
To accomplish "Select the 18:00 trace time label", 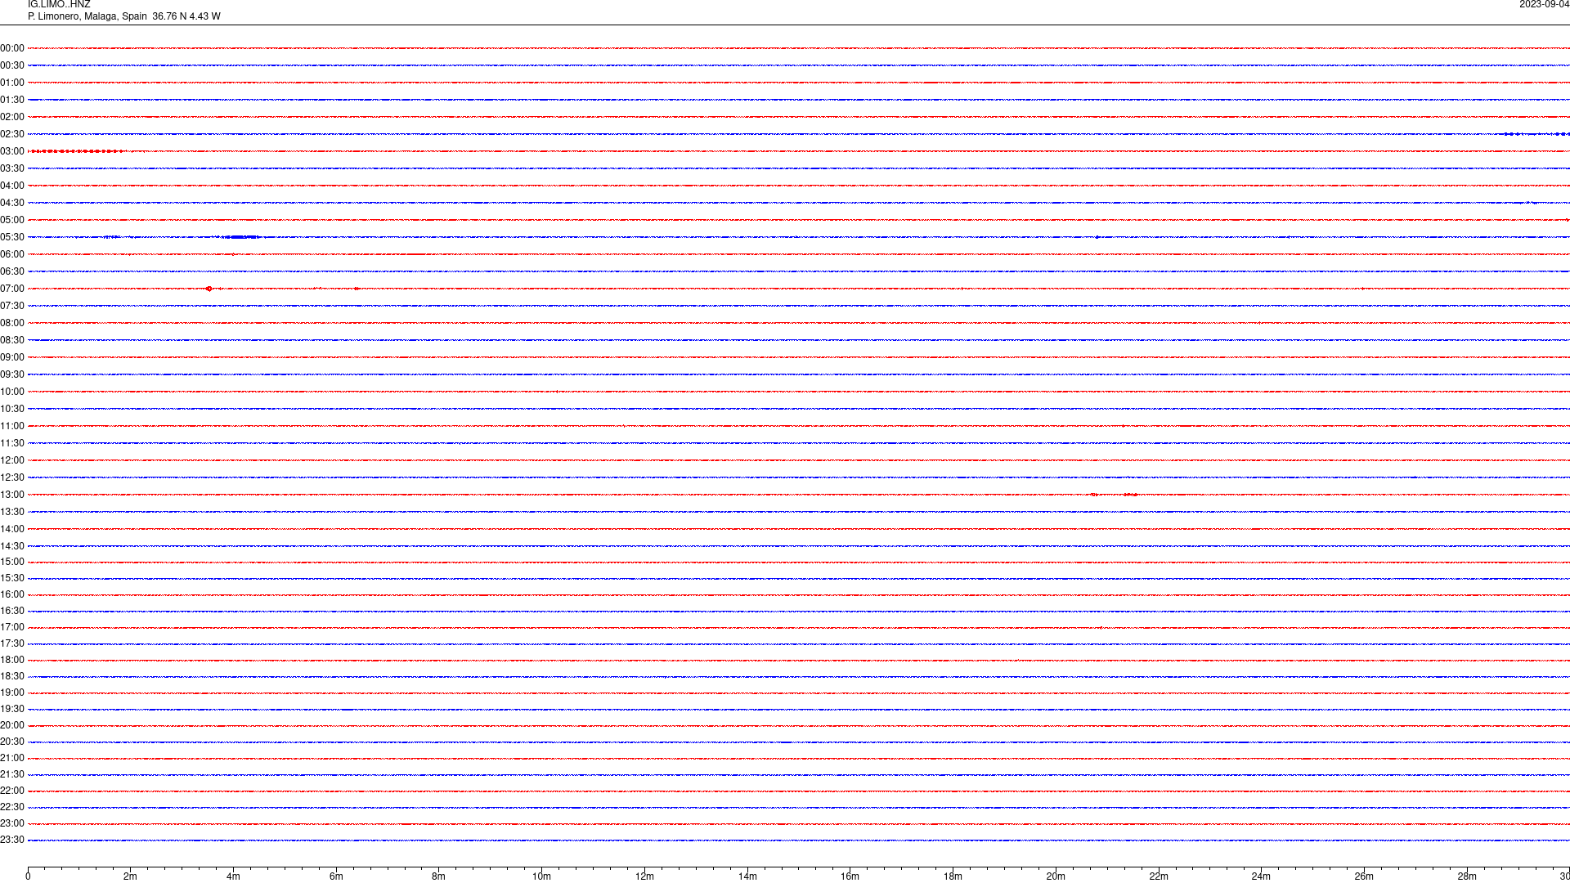I will 12,660.
